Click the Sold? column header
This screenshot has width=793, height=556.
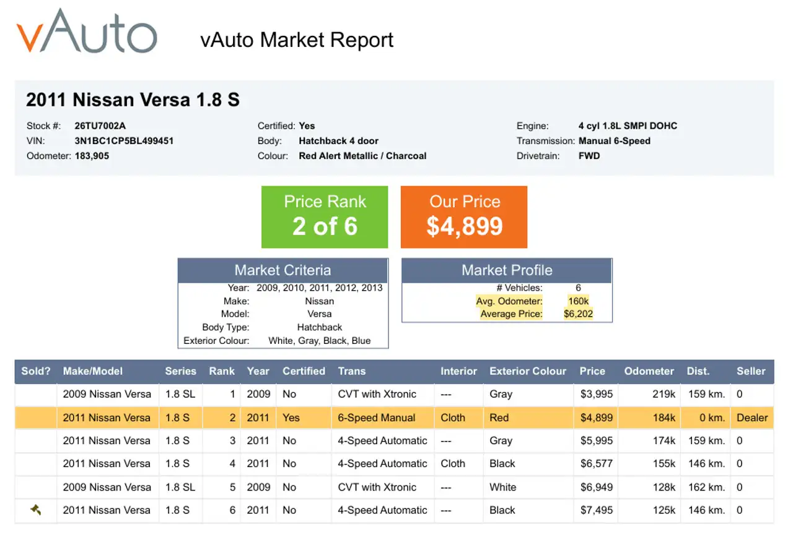(x=36, y=371)
